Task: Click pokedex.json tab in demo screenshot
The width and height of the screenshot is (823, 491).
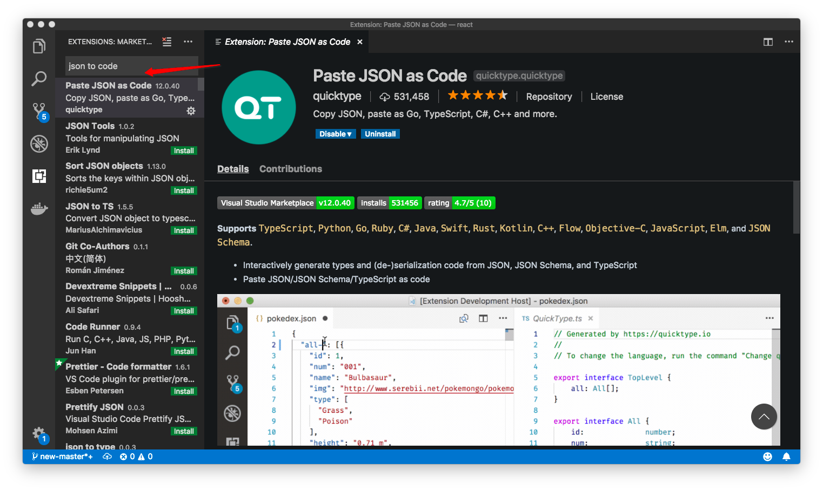Action: click(x=292, y=318)
